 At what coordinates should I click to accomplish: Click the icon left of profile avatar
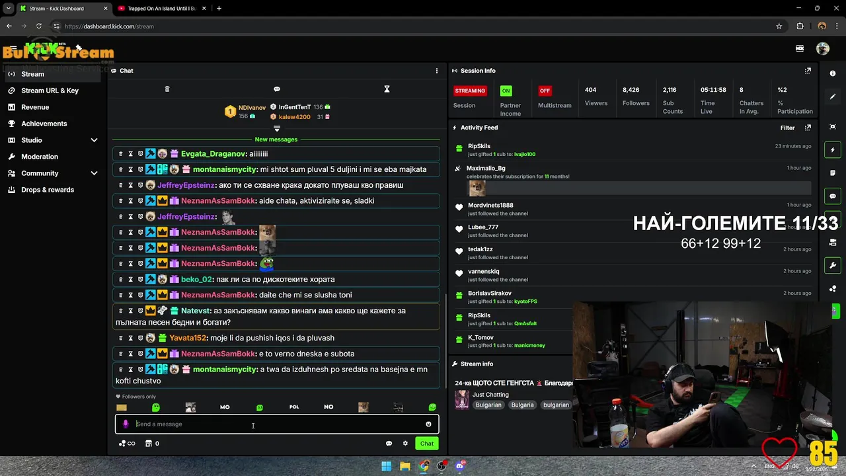point(800,49)
